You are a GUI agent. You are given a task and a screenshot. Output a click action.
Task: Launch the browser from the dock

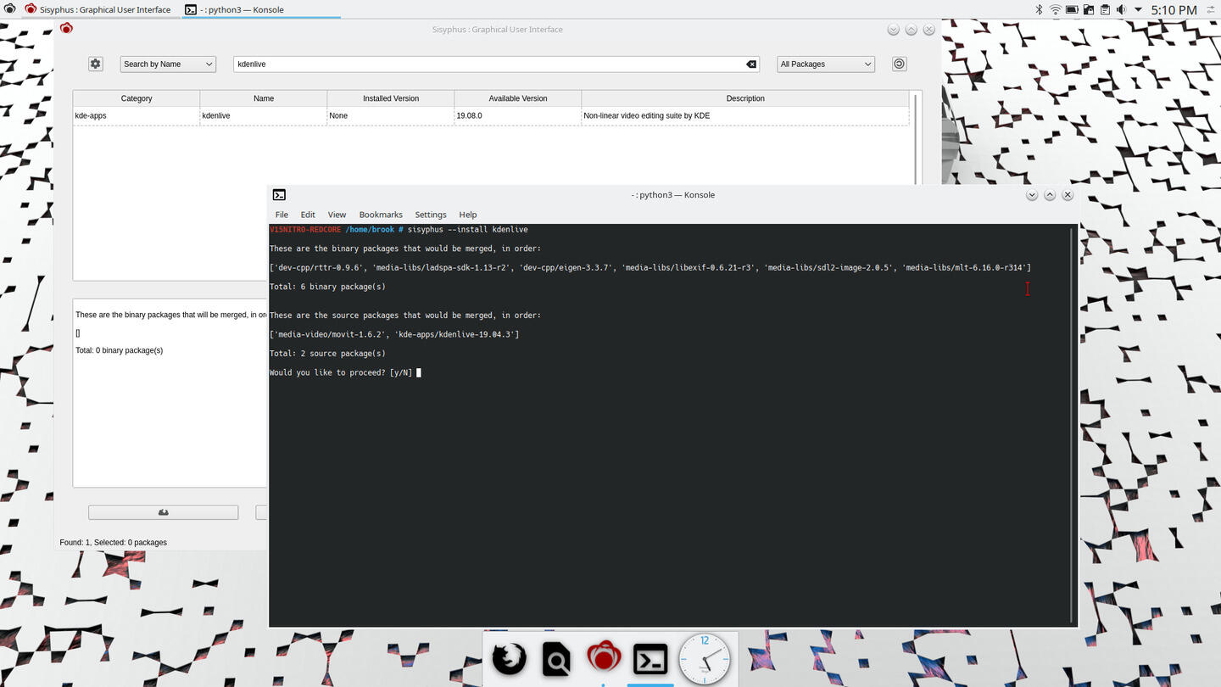(x=510, y=658)
